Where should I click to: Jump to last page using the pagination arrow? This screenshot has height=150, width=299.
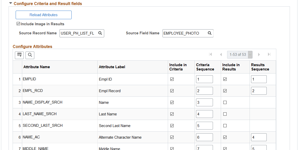[x=269, y=54]
